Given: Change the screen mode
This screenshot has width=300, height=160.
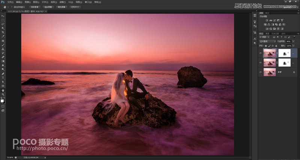Looking at the screenshot, I should 3,110.
